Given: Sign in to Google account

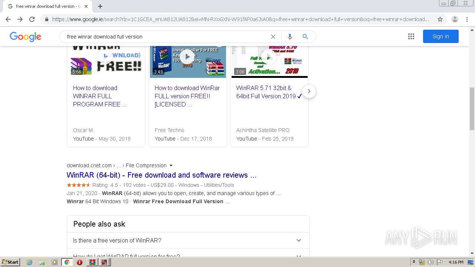Looking at the screenshot, I should pos(441,36).
